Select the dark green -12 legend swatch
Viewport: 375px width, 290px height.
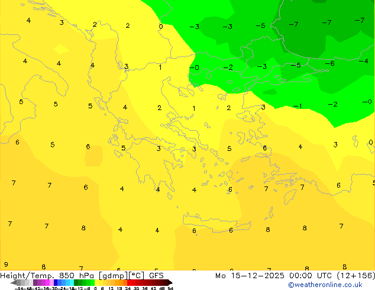[x=76, y=282]
